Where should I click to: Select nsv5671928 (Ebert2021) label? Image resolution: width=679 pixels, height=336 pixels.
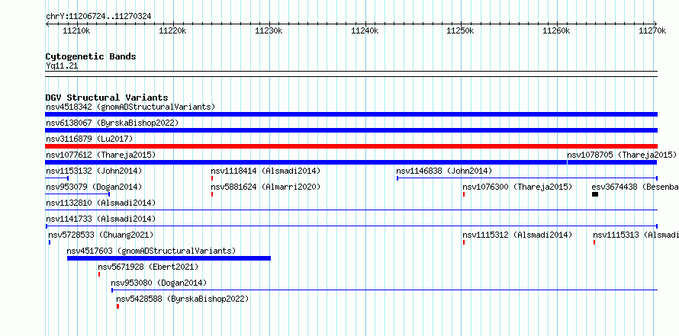[x=148, y=267]
